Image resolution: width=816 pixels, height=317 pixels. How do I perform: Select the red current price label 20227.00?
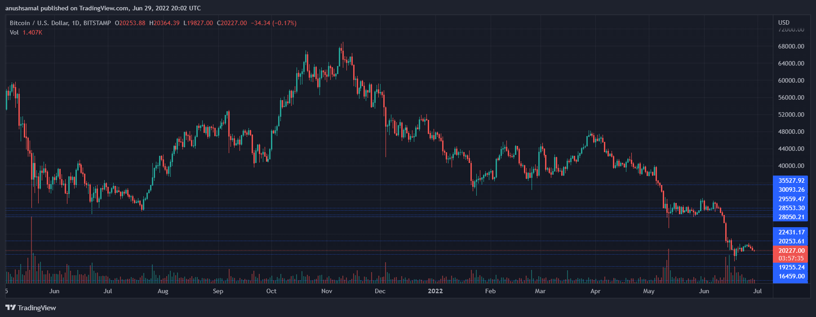[x=791, y=251]
